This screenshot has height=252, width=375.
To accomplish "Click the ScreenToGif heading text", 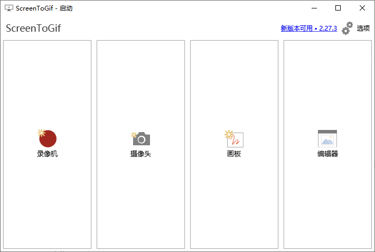I will click(33, 29).
